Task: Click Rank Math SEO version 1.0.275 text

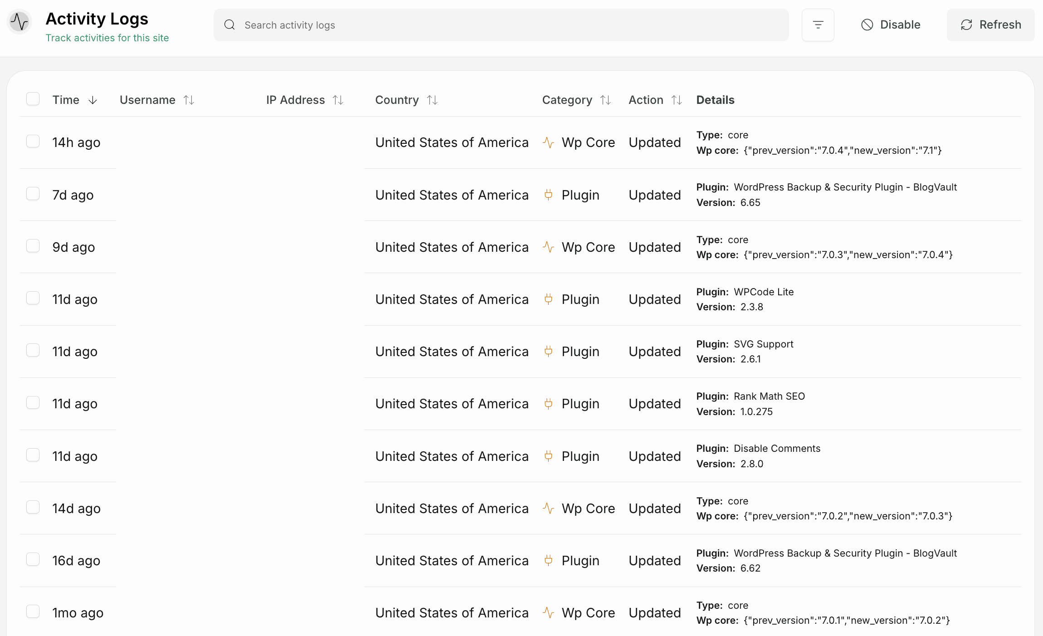Action: pos(735,412)
